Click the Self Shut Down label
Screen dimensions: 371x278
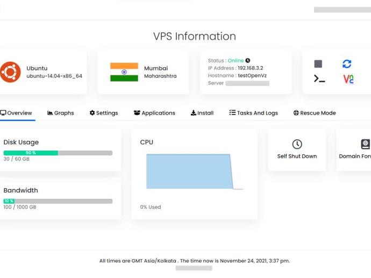[297, 156]
